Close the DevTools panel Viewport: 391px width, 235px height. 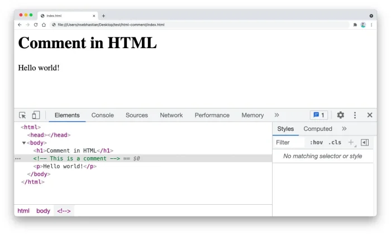pyautogui.click(x=370, y=115)
